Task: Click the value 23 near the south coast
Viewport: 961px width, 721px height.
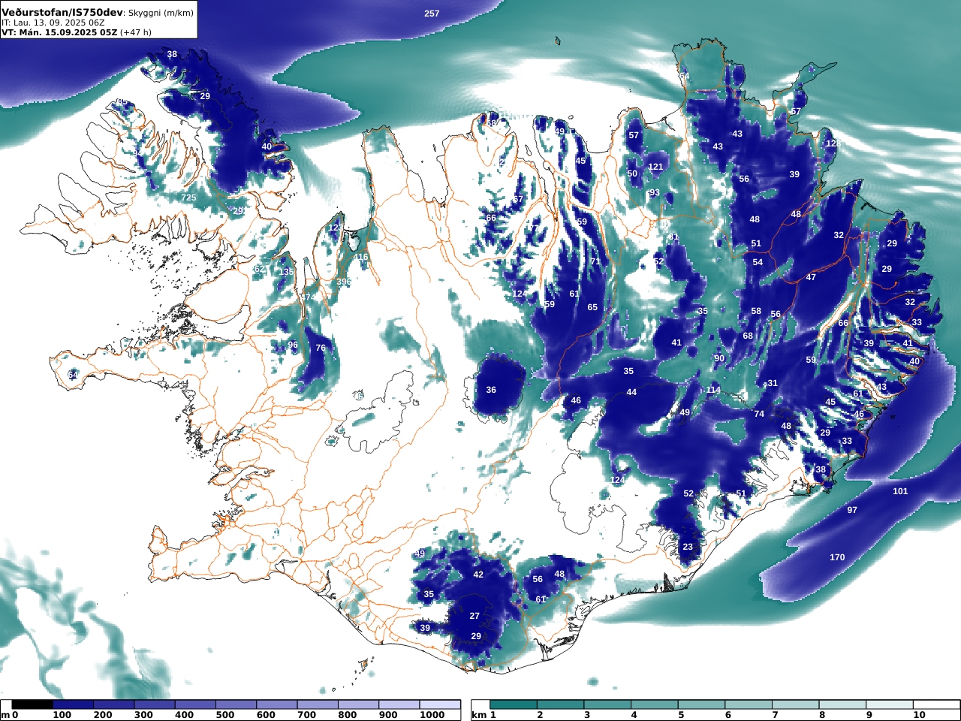Action: click(688, 547)
